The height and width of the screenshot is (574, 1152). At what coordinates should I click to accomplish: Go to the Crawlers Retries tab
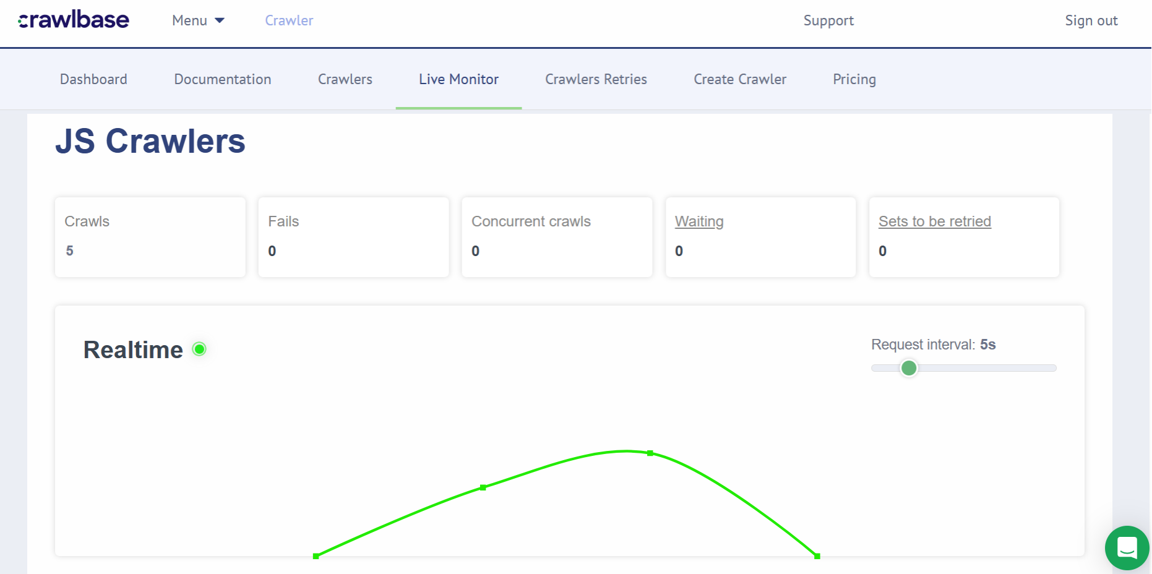(595, 79)
